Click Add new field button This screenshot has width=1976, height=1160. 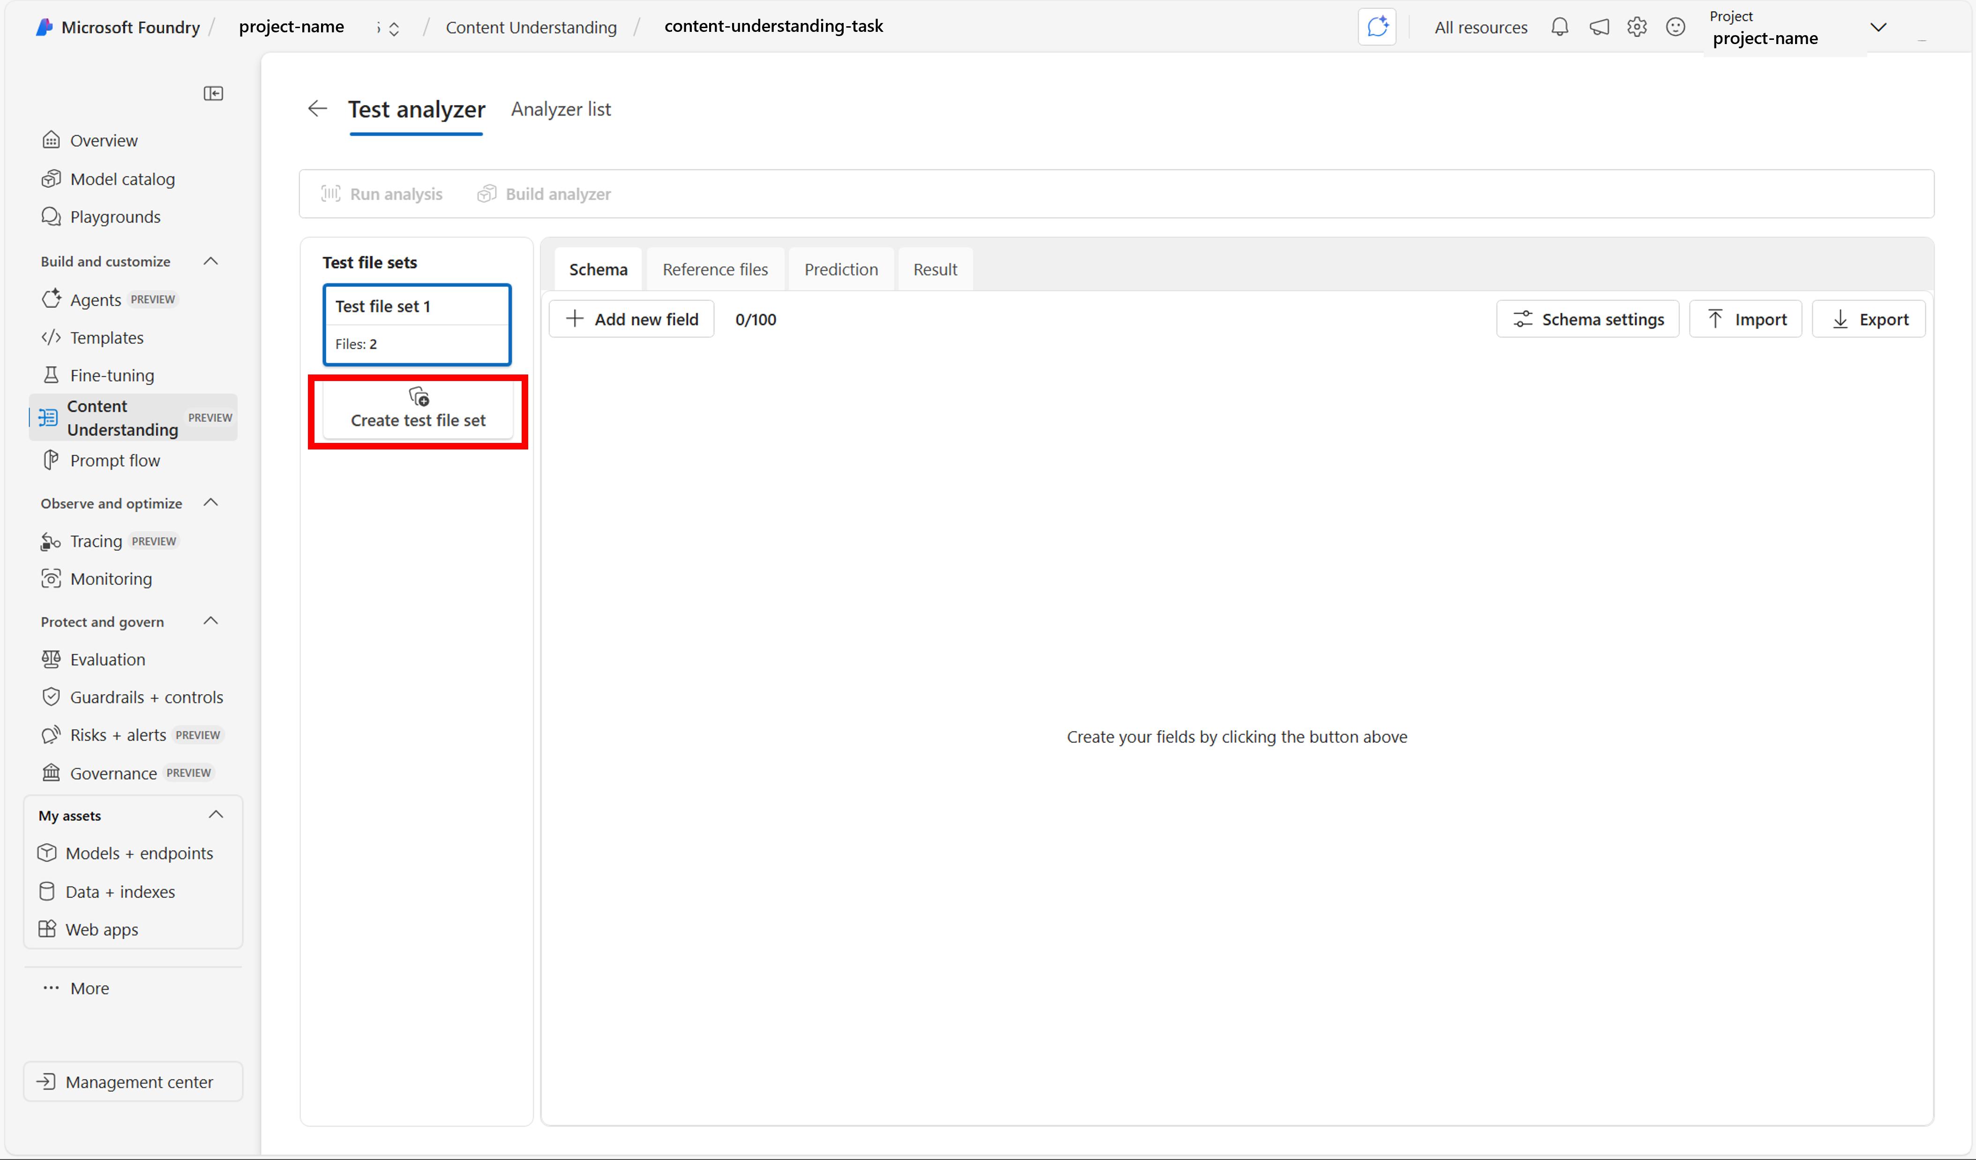click(631, 319)
